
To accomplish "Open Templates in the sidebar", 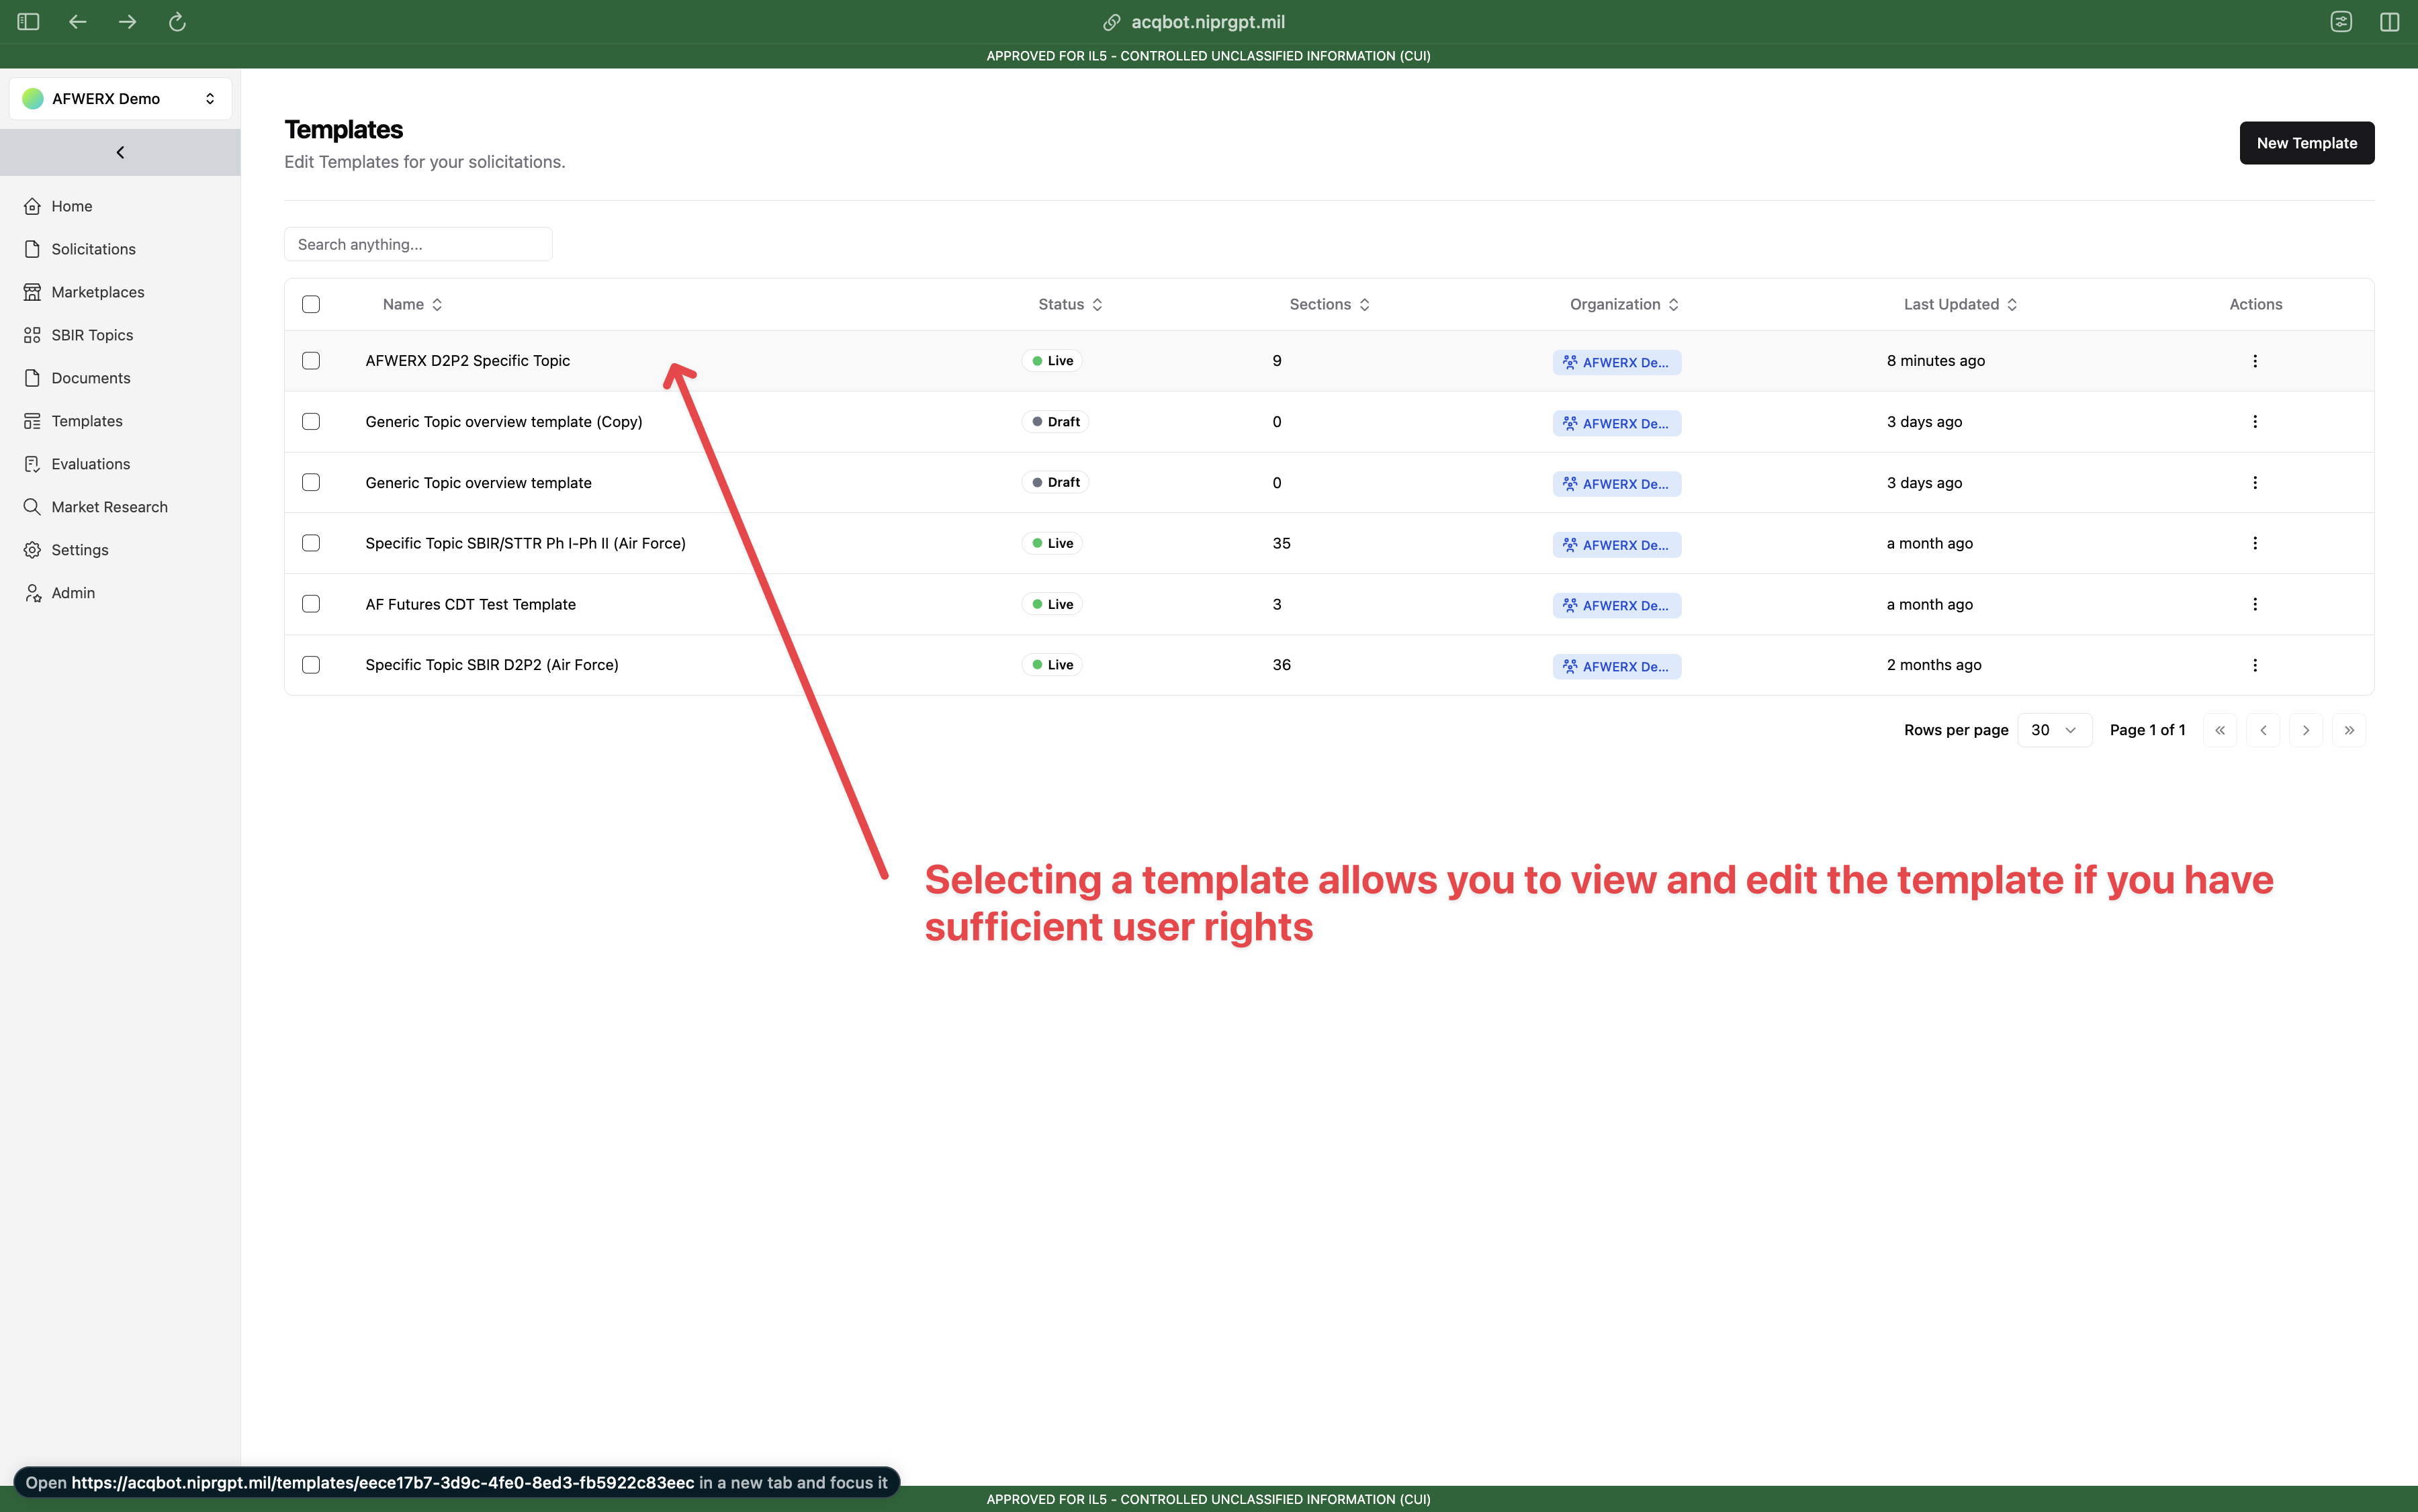I will [87, 421].
